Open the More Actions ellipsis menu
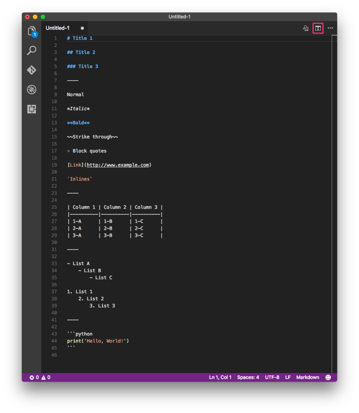The width and height of the screenshot is (359, 413). tap(330, 28)
